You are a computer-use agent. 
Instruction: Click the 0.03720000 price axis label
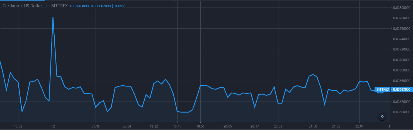tap(402, 49)
